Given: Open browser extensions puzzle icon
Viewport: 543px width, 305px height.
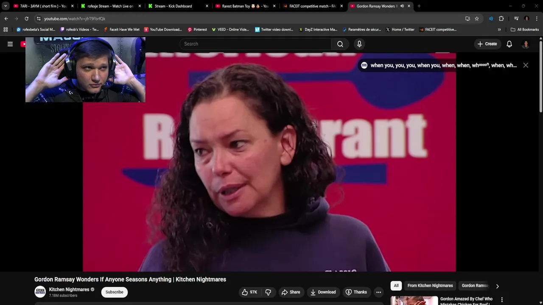Looking at the screenshot, I should point(501,19).
